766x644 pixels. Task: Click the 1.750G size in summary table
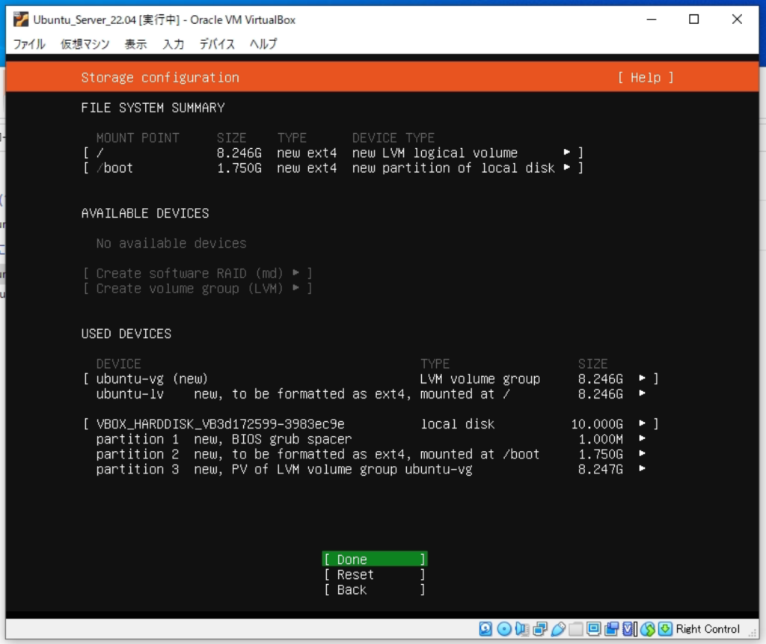tap(239, 168)
